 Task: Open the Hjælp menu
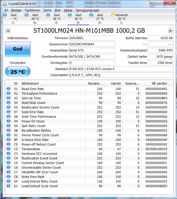click(68, 10)
